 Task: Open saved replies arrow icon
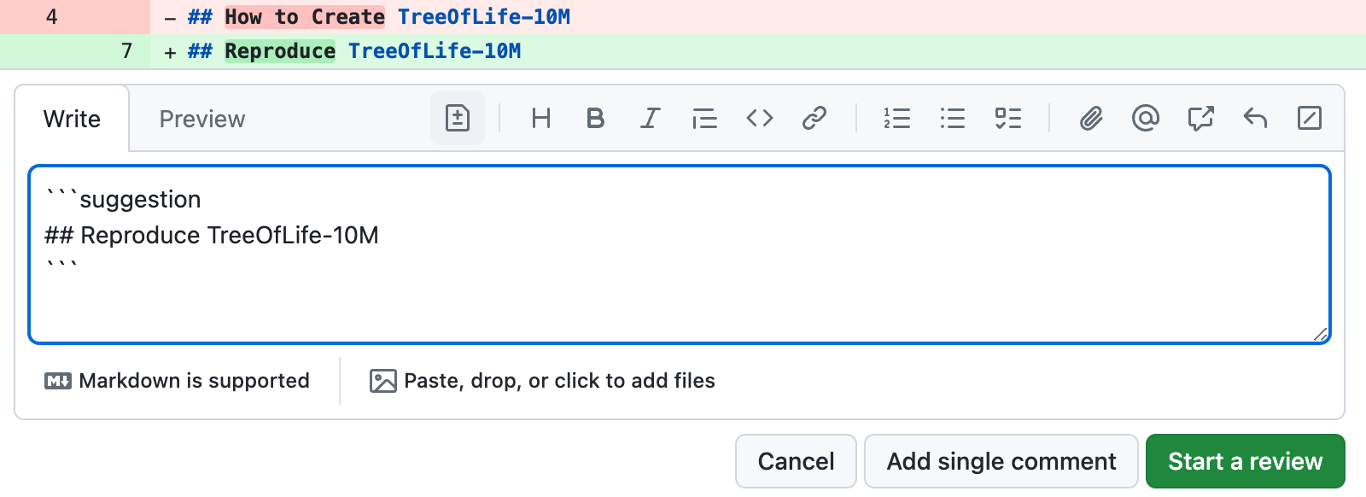pyautogui.click(x=1255, y=118)
